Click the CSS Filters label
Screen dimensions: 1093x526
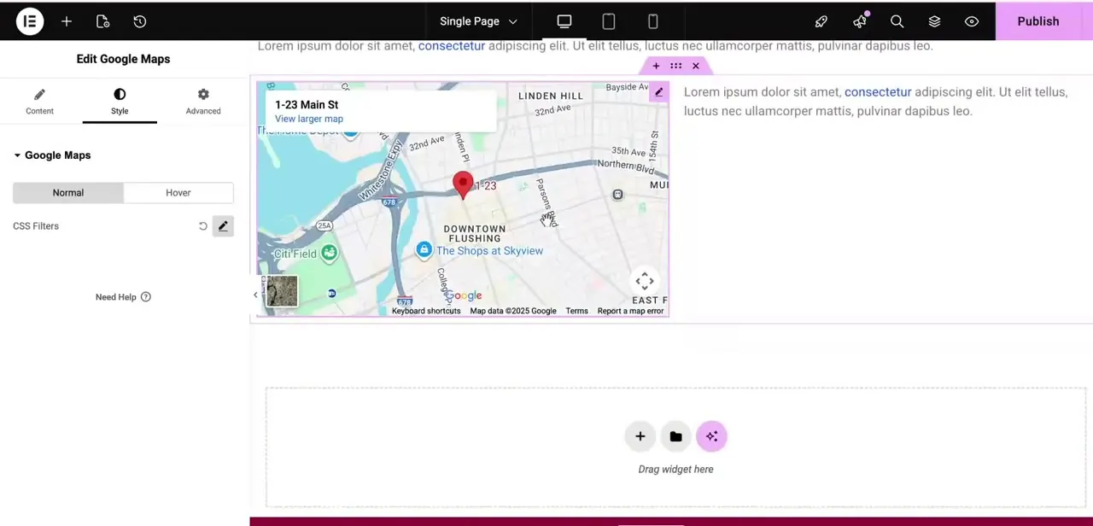click(36, 226)
